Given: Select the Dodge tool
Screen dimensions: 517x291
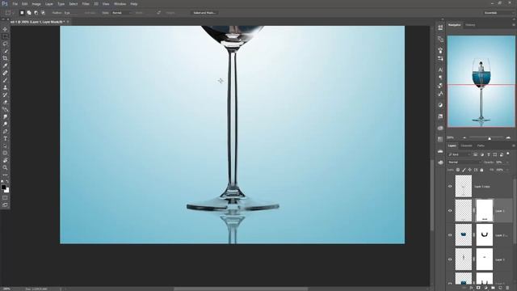Looking at the screenshot, I should tap(5, 124).
